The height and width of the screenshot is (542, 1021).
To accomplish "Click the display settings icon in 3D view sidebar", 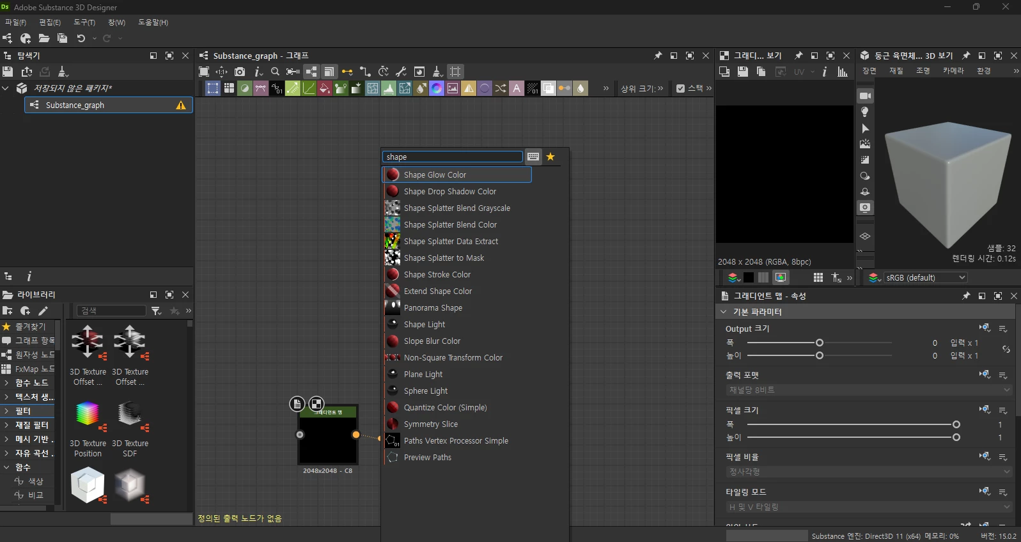I will tap(865, 208).
